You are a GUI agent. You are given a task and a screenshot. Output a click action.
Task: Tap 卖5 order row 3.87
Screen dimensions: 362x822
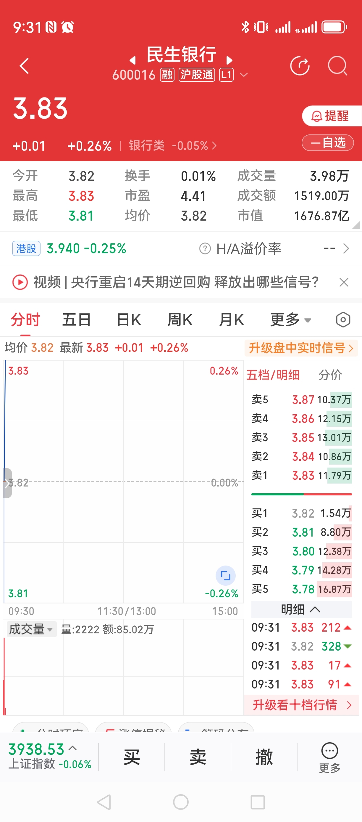click(301, 399)
